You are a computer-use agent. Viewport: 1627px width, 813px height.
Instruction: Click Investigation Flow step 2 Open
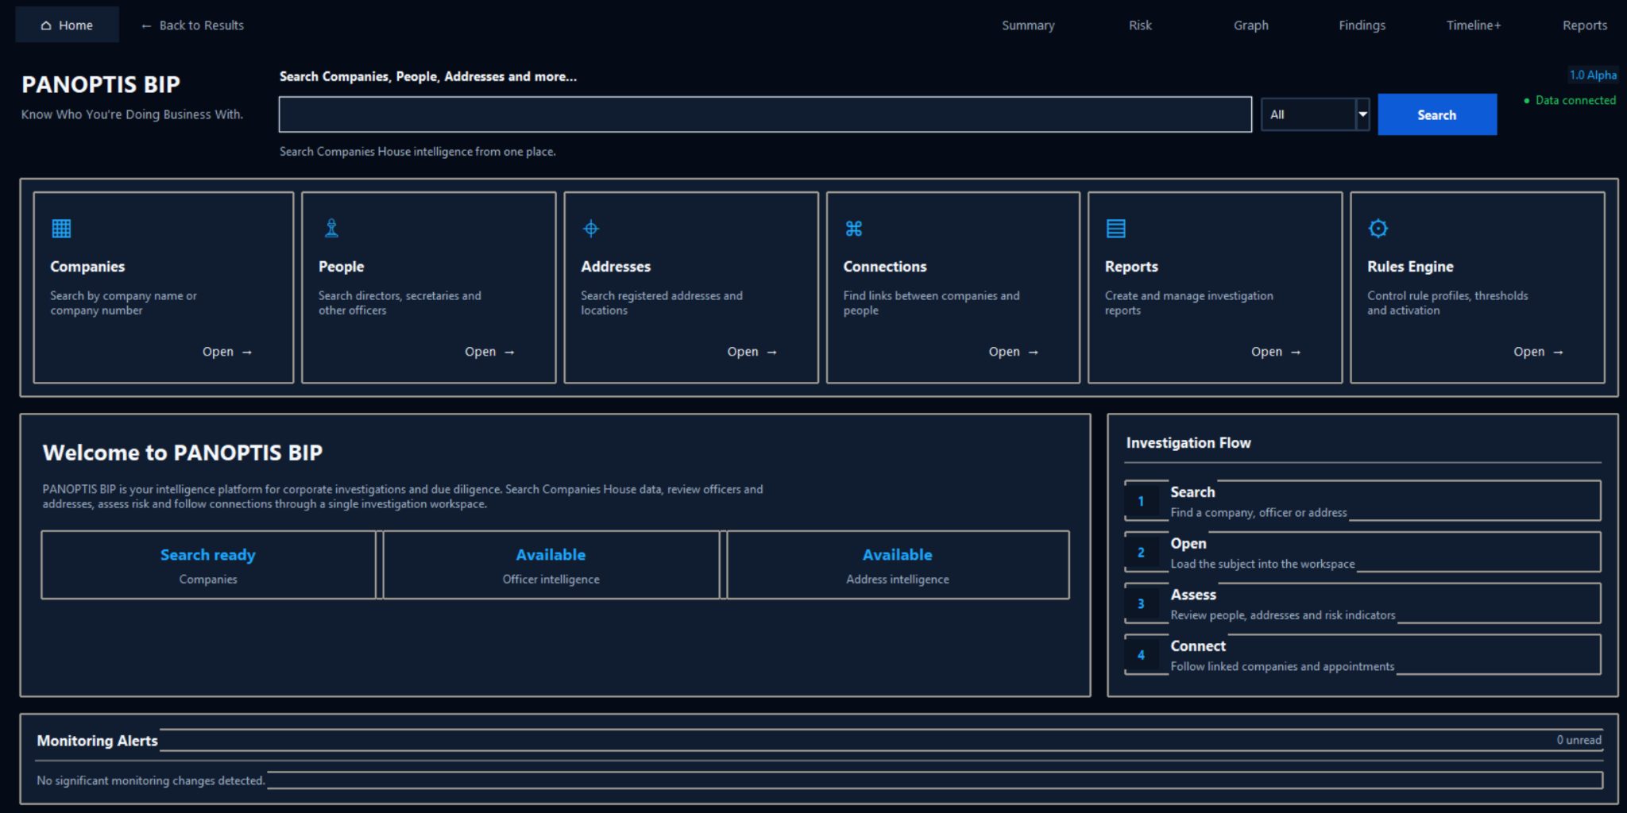(x=1362, y=552)
